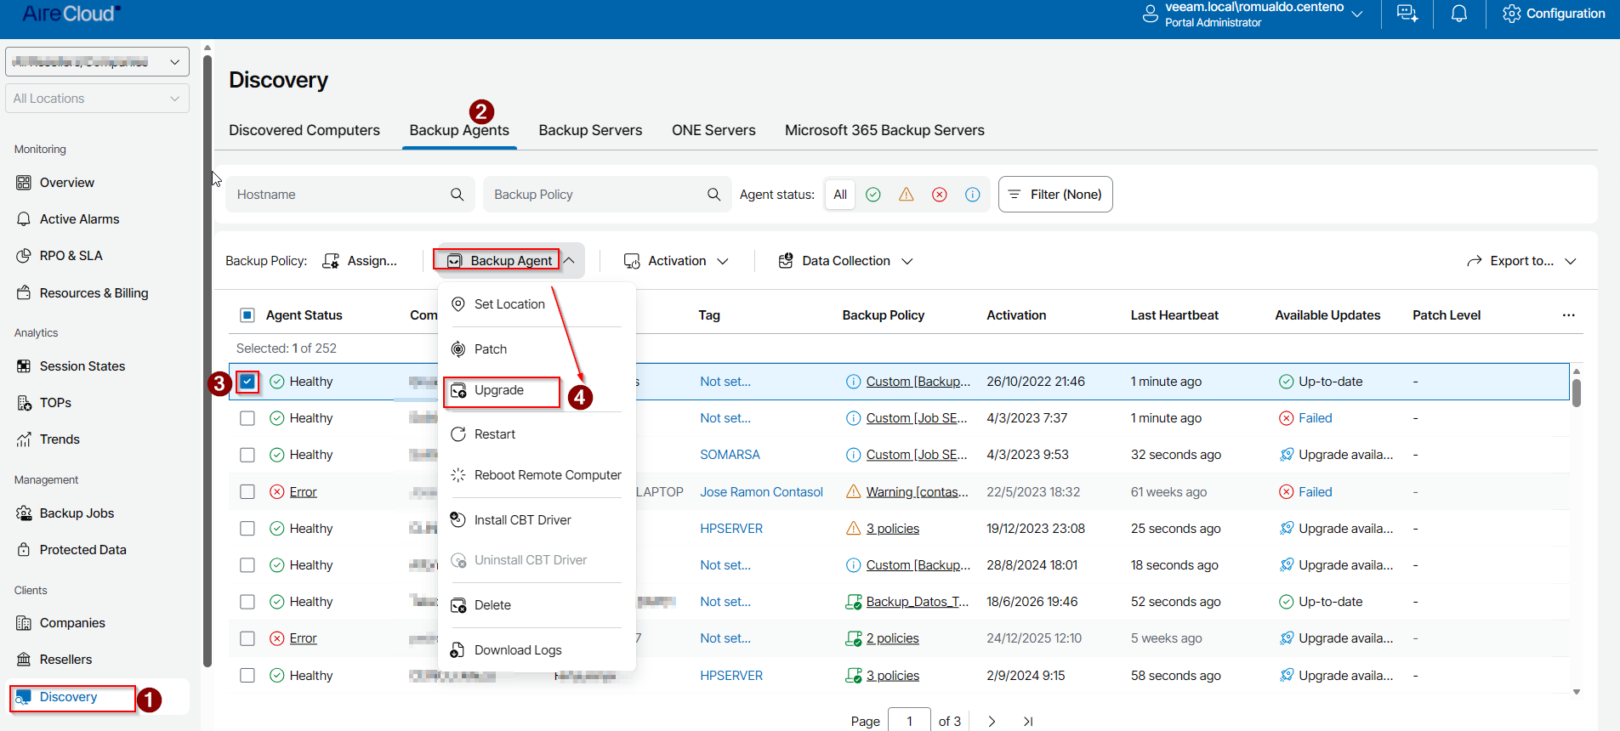Screen dimensions: 1620x731
Task: Click the Protected Data lock icon
Action: coord(24,550)
